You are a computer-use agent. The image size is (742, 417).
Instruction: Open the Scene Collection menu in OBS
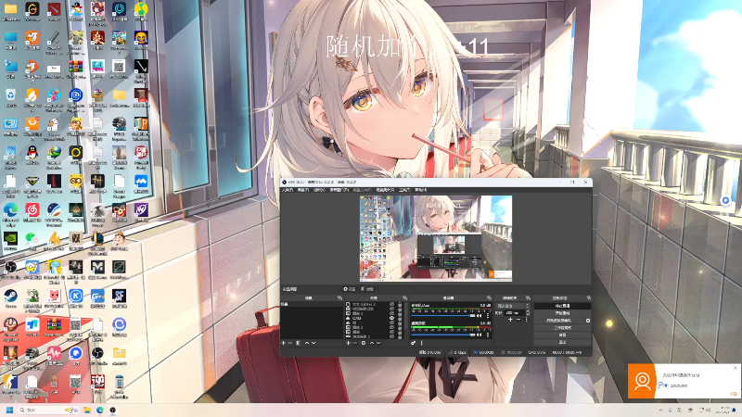385,190
